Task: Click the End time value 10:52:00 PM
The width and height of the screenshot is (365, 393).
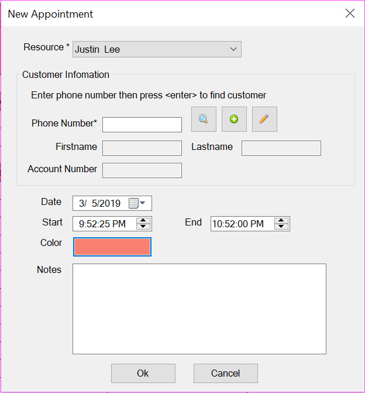Action: [238, 224]
